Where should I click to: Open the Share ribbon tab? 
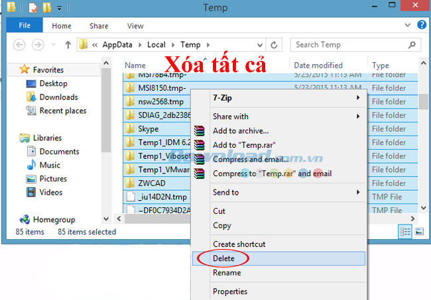click(x=99, y=26)
